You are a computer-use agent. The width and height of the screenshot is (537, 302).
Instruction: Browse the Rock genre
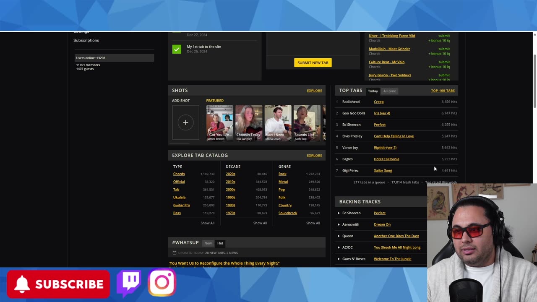pos(282,174)
